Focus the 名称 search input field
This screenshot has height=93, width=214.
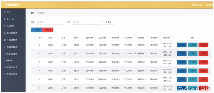point(51,22)
